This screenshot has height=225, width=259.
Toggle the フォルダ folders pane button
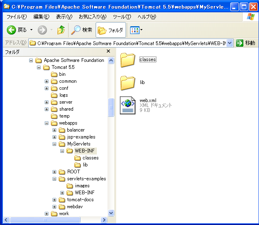tap(111, 30)
